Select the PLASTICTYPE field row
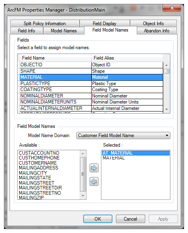The image size is (188, 233). pyautogui.click(x=92, y=84)
